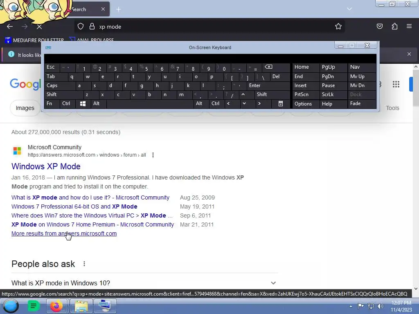Viewport: 419px width, 314px height.
Task: Click the Tab key on keyboard
Action: click(56, 76)
